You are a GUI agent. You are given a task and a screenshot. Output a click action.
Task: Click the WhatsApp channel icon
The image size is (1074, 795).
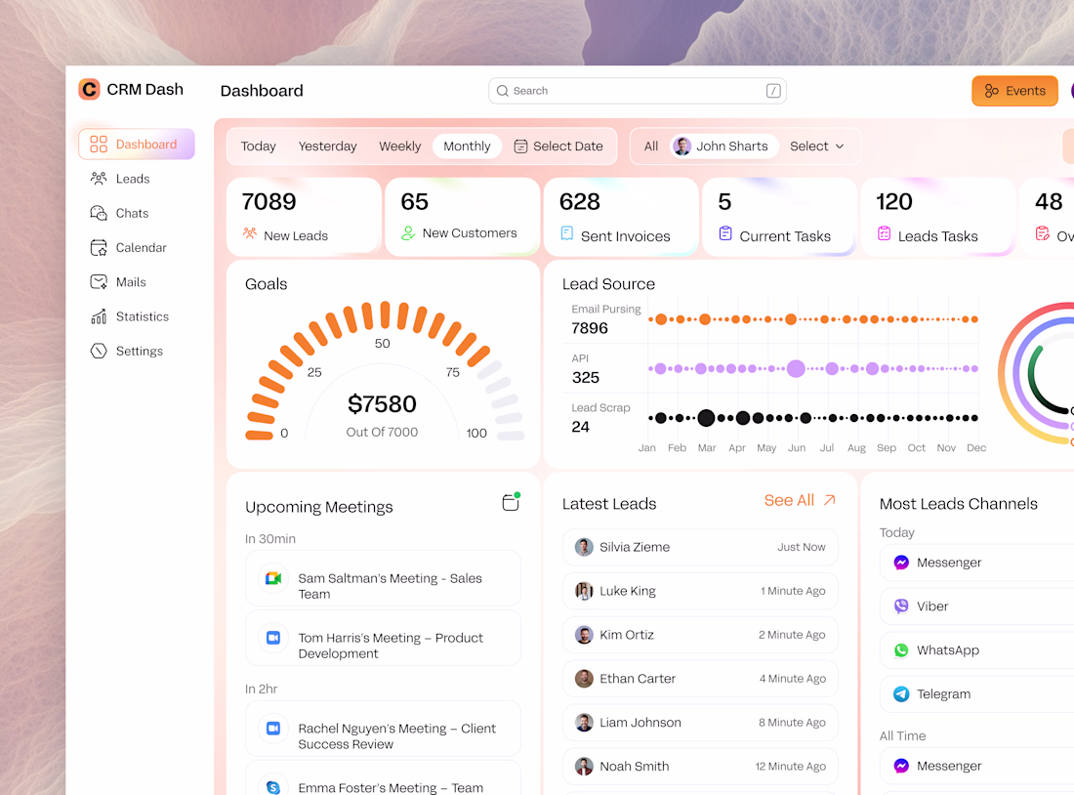(901, 649)
